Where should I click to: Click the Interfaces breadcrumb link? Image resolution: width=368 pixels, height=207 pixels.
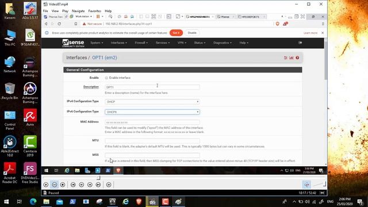[76, 57]
